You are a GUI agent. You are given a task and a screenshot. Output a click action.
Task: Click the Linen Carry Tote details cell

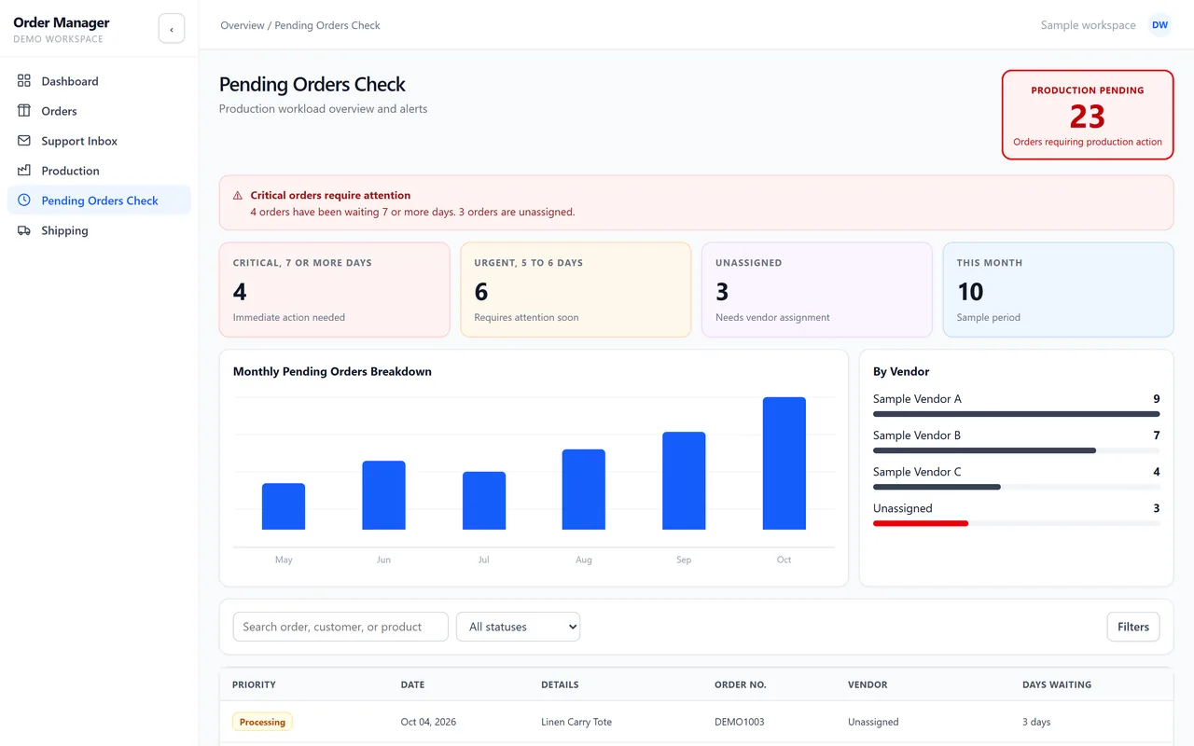pos(576,722)
